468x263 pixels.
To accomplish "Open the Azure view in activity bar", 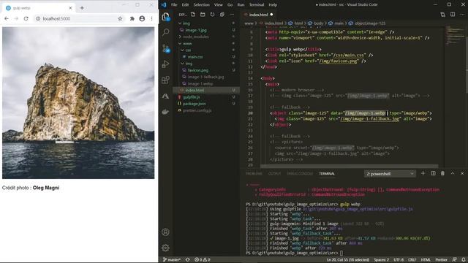I will 166,96.
